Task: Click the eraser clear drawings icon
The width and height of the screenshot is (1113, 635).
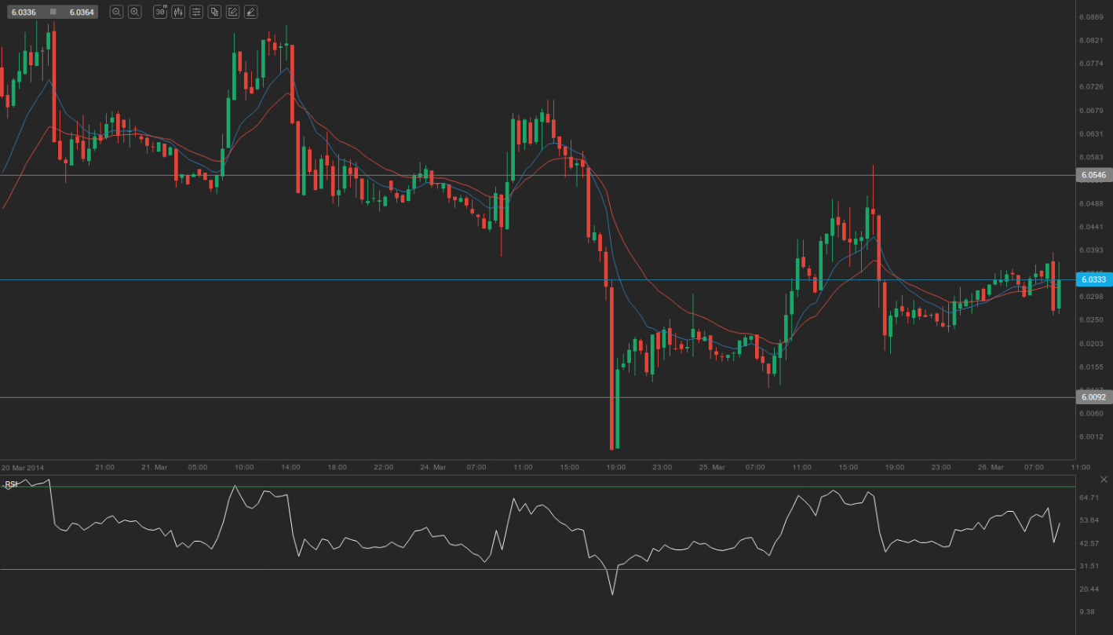Action: (x=250, y=12)
